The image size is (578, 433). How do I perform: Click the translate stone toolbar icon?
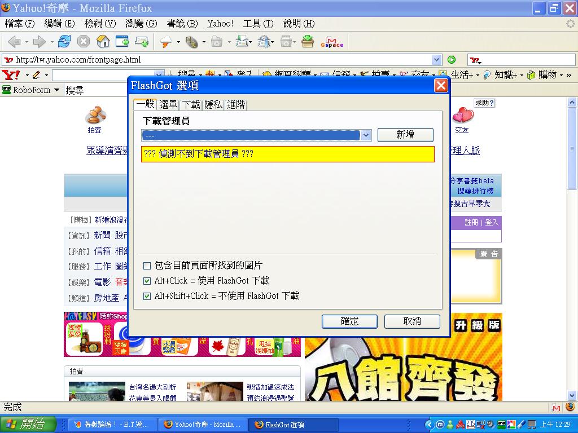coord(192,42)
